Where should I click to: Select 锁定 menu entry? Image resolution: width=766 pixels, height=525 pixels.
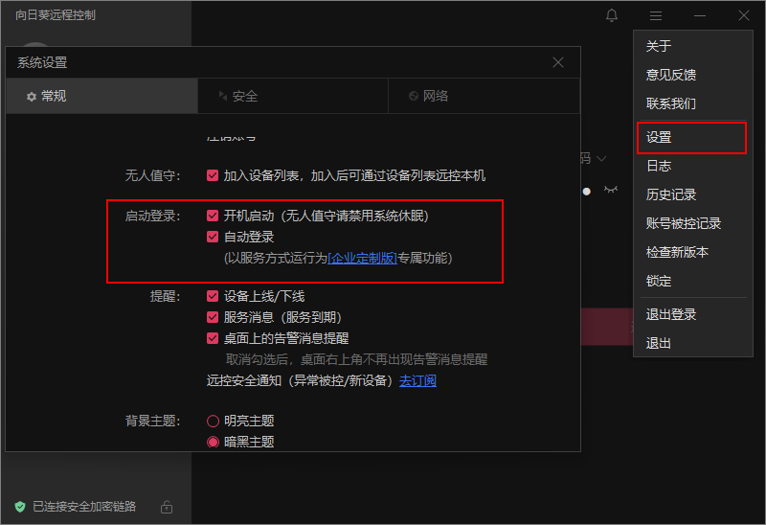(x=692, y=281)
